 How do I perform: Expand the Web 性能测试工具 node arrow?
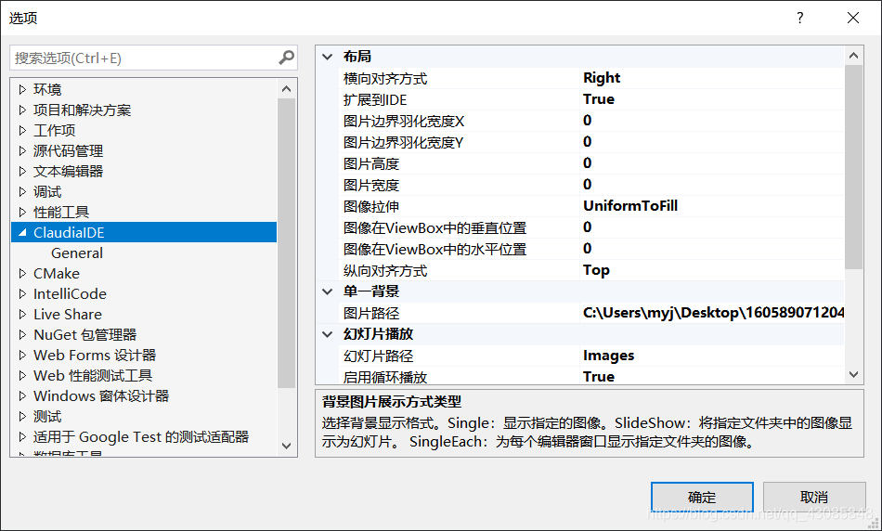click(22, 375)
